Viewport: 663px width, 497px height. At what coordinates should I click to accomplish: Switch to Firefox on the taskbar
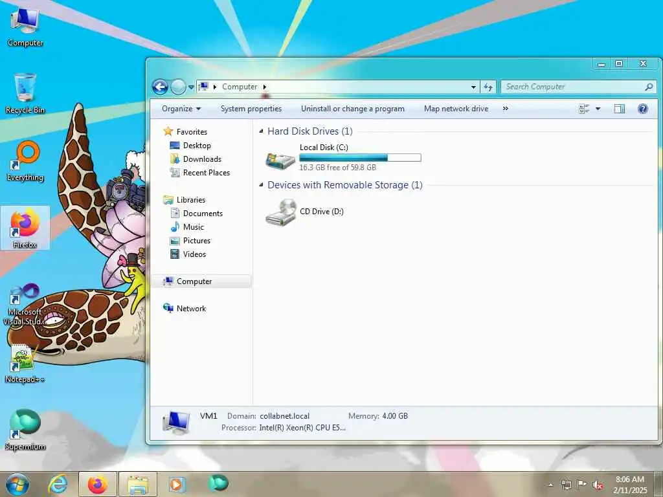(97, 484)
